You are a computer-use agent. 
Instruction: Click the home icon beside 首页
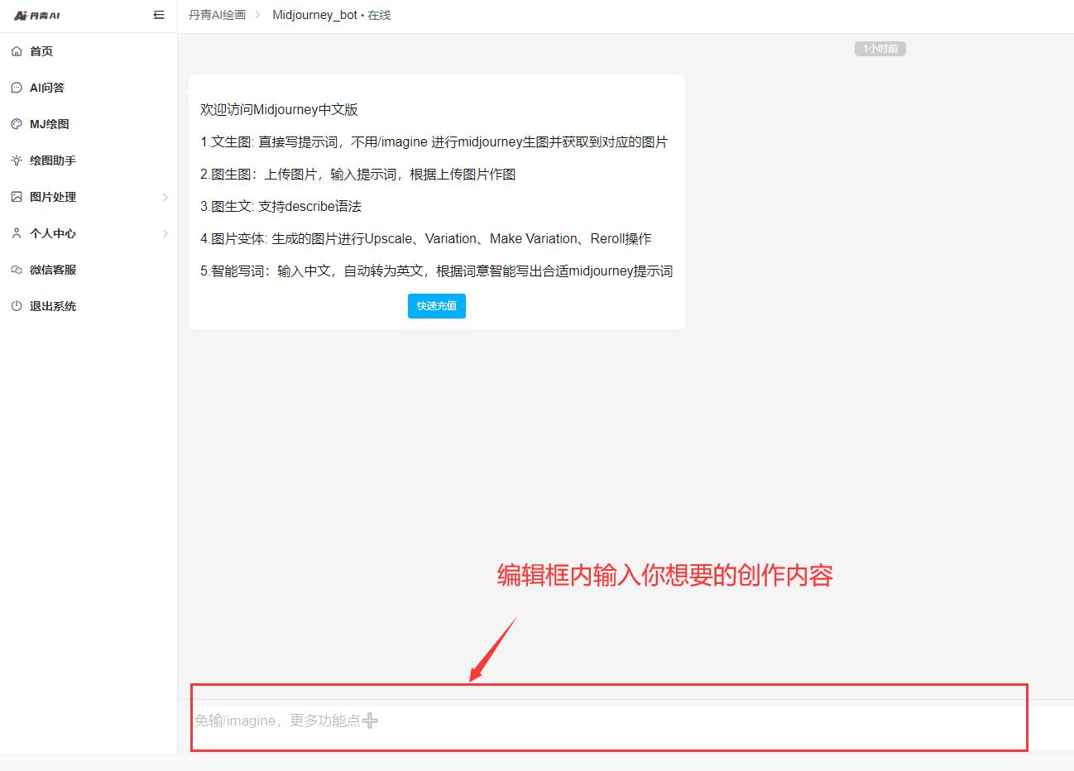[17, 51]
